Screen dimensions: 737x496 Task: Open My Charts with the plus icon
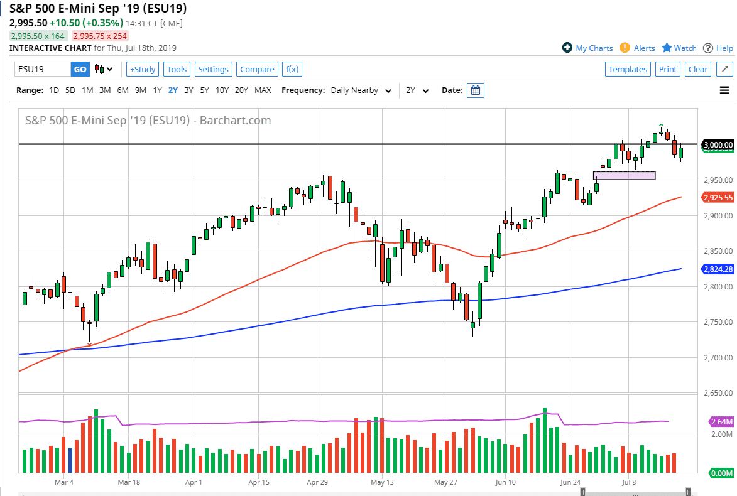pos(567,48)
